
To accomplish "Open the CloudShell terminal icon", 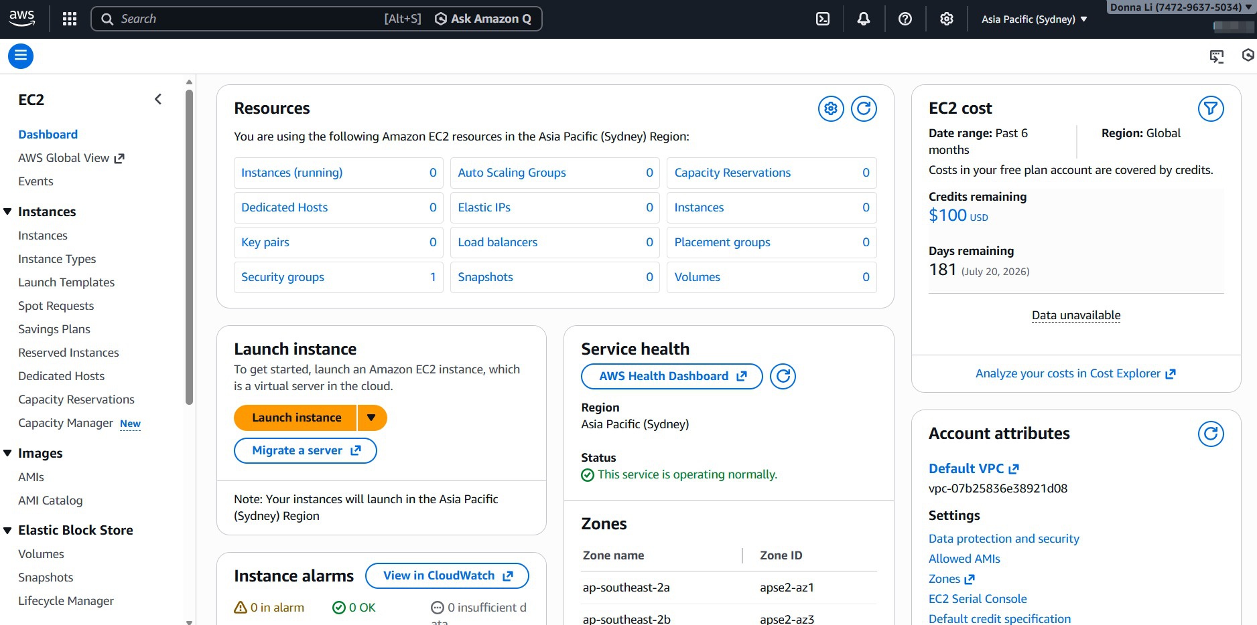I will pos(823,19).
